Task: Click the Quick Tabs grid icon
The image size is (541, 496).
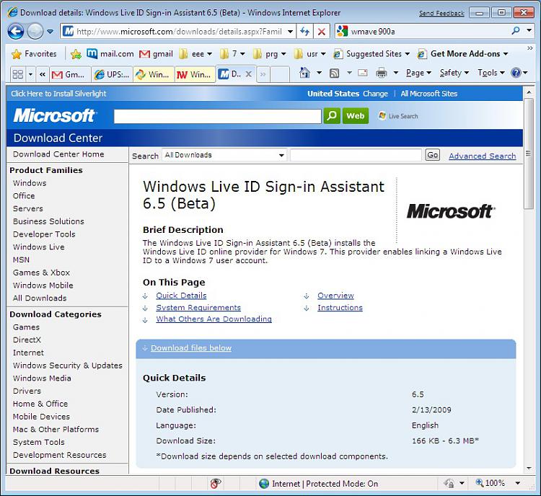Action: tap(18, 74)
